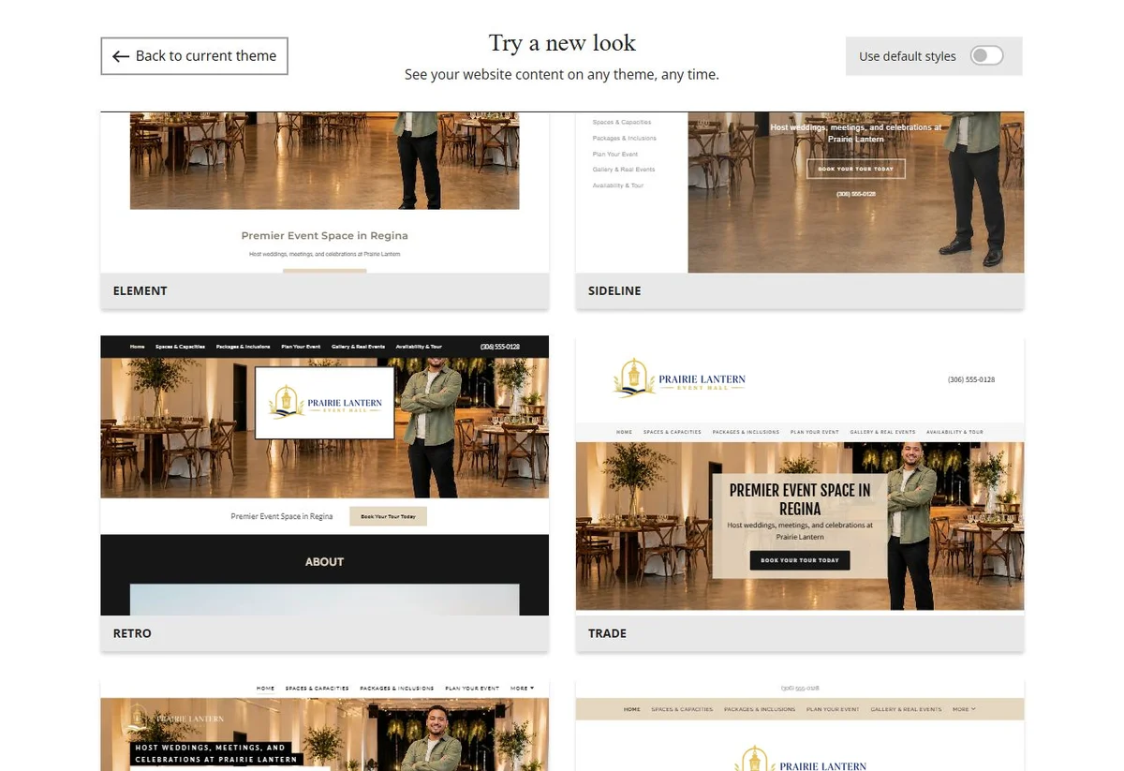Click Prairie Lantern logo in Retro preview

pos(324,403)
